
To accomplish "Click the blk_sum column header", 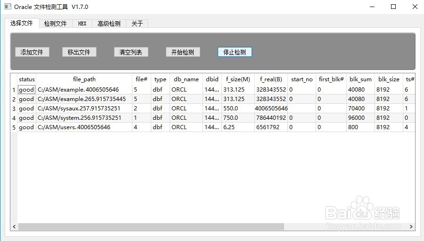I will tap(360, 79).
